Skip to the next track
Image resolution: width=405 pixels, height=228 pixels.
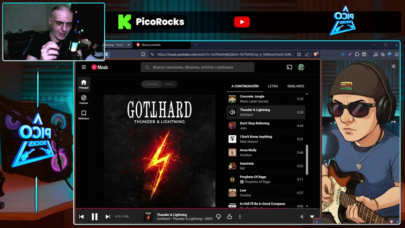click(108, 217)
